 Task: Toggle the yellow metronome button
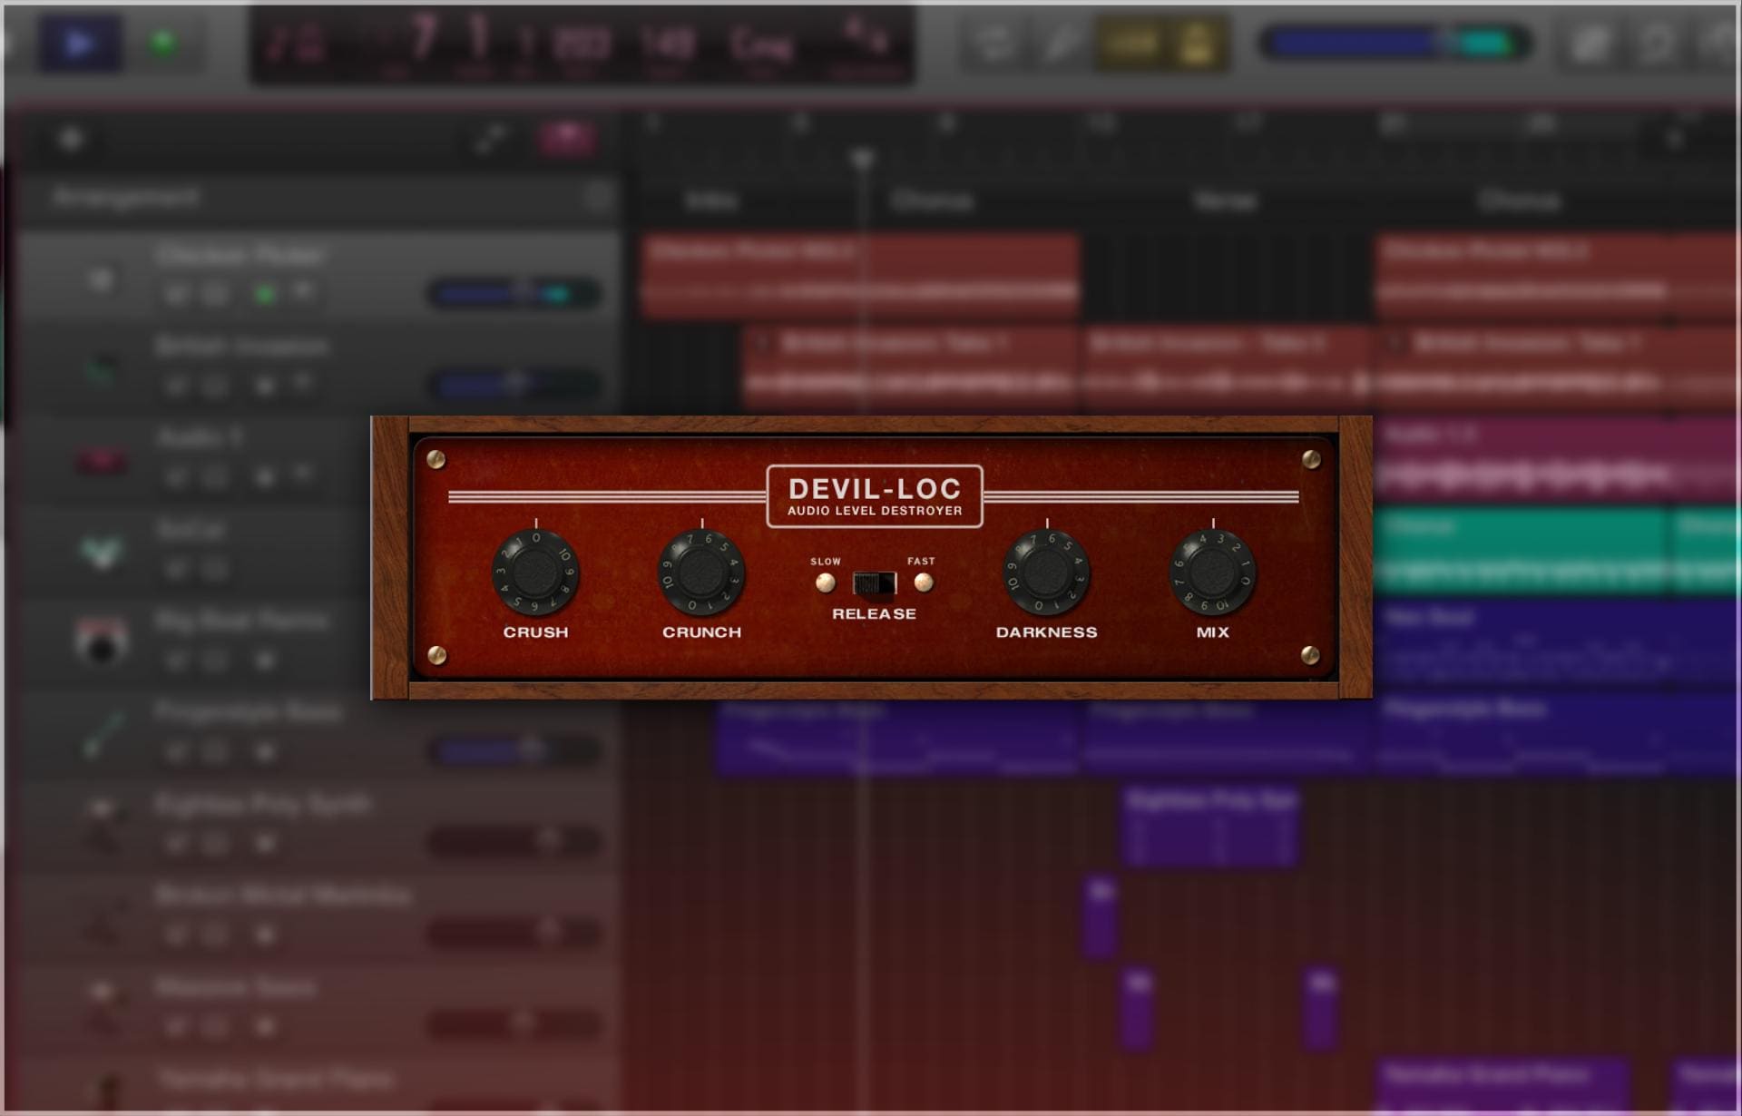point(1197,43)
